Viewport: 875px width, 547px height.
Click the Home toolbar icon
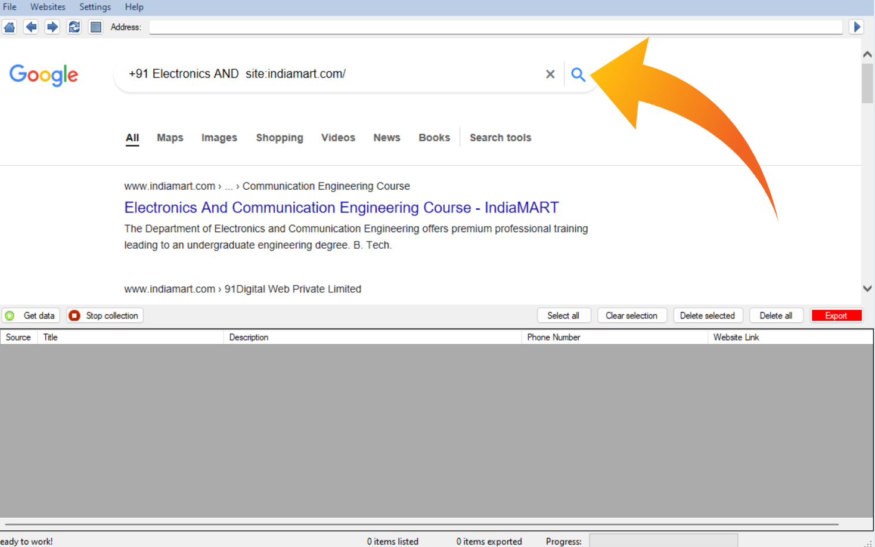click(x=10, y=27)
